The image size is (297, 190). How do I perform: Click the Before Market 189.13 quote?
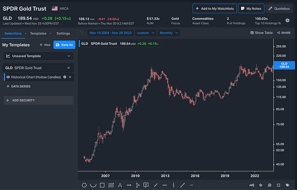click(106, 21)
